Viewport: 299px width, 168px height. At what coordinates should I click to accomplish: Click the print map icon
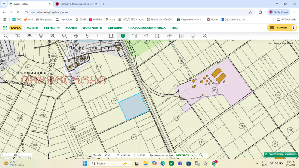click(193, 36)
